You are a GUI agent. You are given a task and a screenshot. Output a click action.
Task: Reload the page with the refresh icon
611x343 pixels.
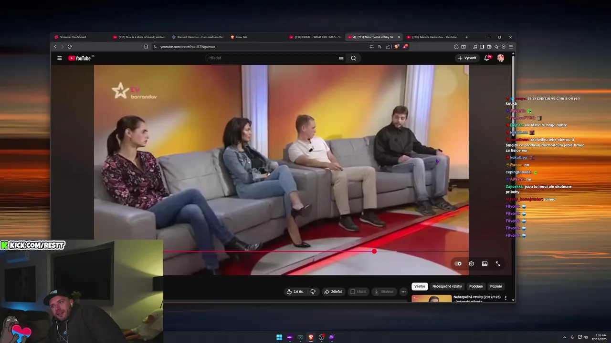pyautogui.click(x=70, y=47)
